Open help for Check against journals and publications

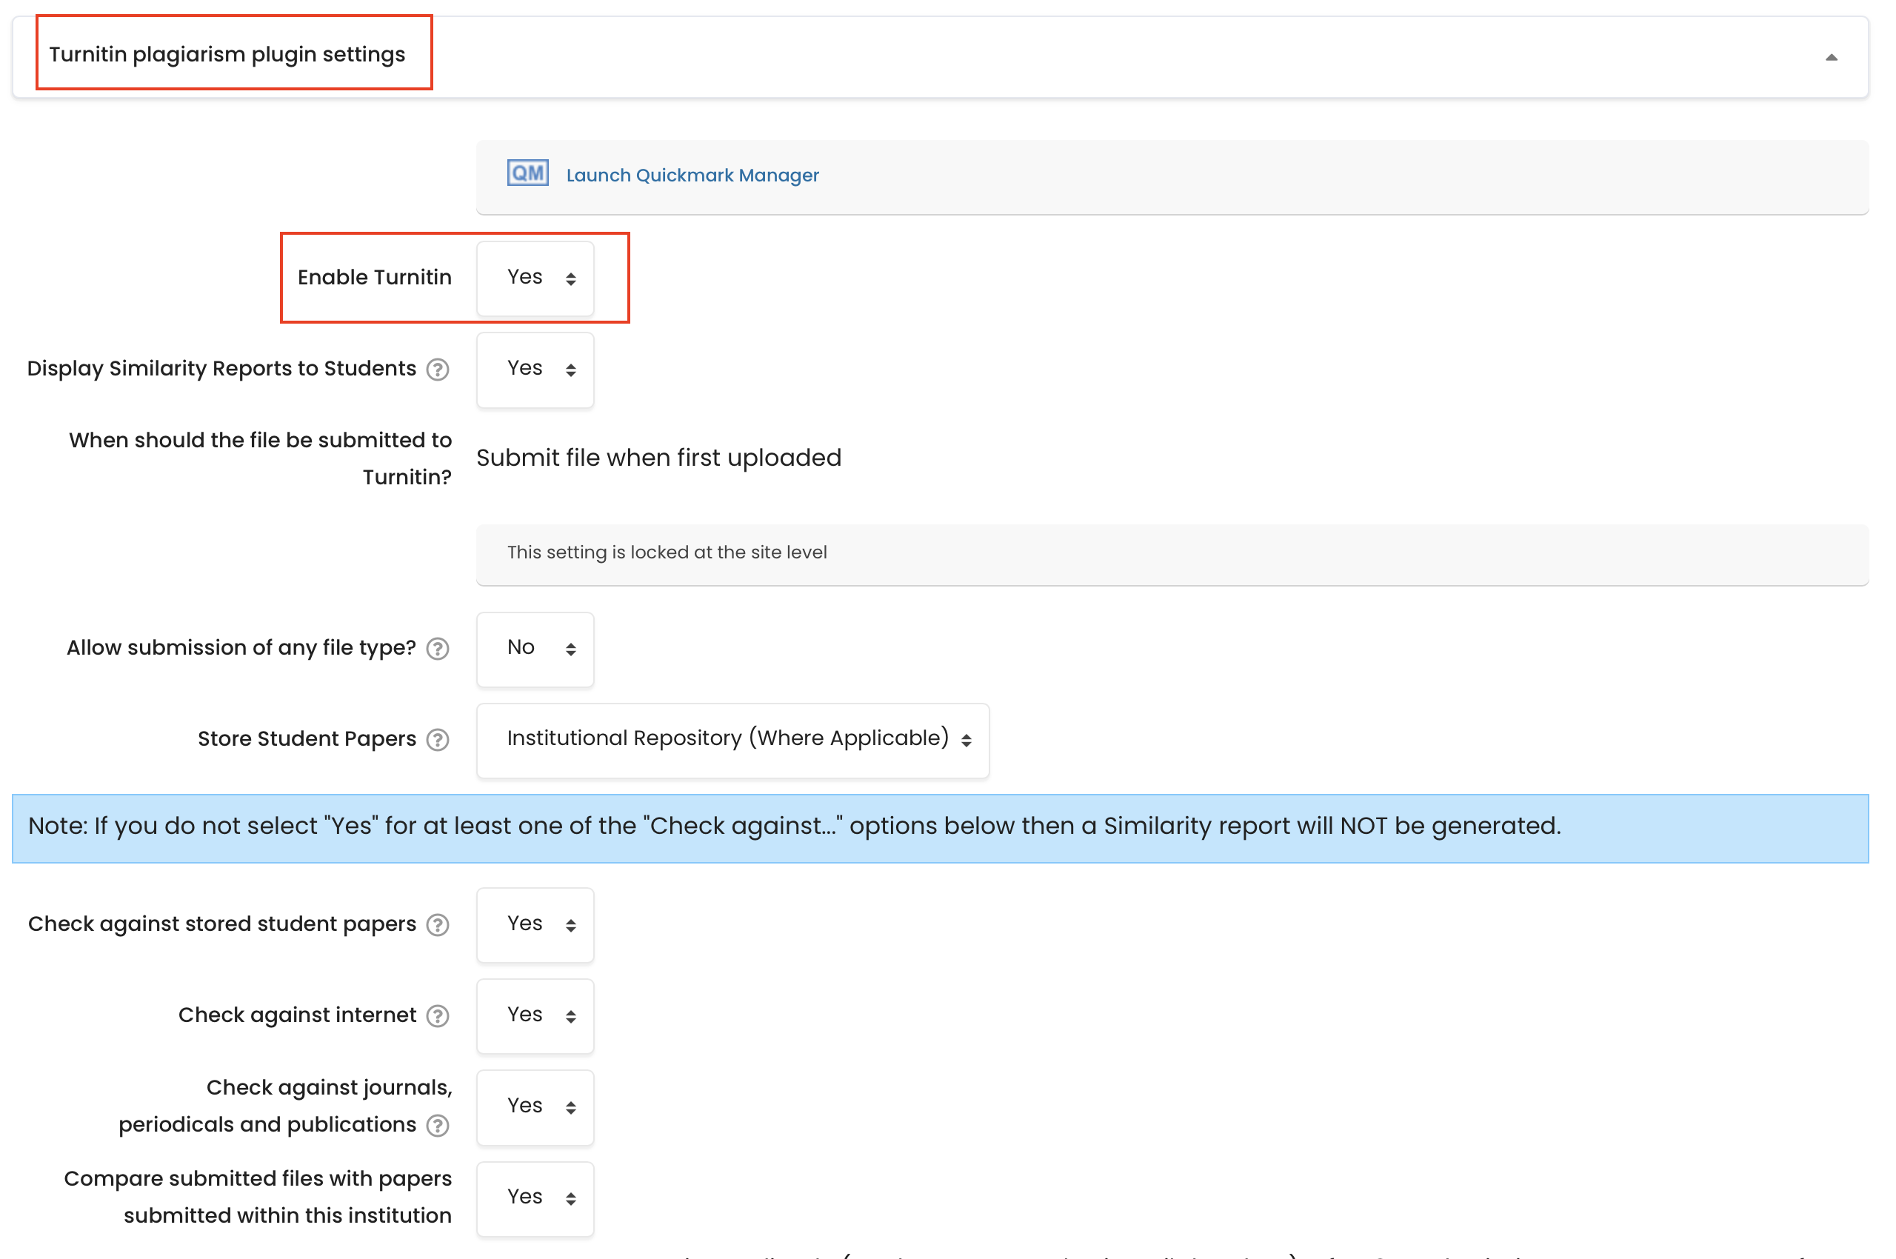pyautogui.click(x=437, y=1126)
